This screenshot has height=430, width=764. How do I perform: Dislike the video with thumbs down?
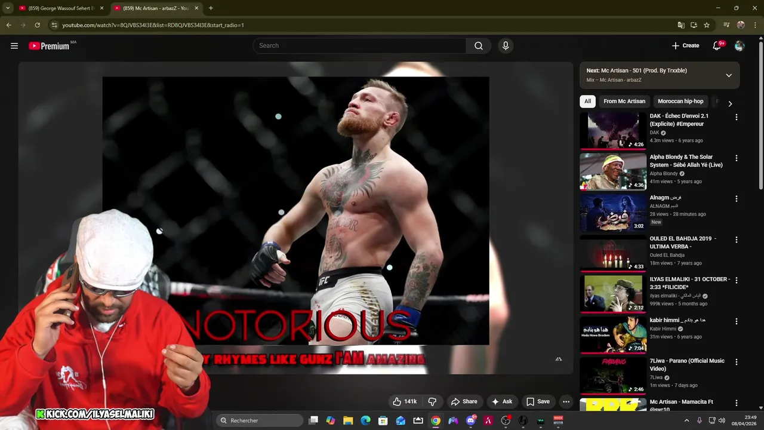[433, 401]
